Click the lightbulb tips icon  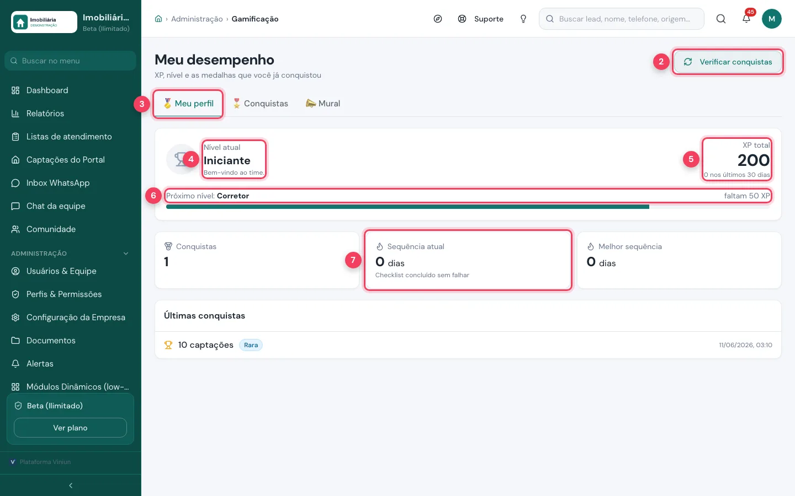[x=523, y=19]
